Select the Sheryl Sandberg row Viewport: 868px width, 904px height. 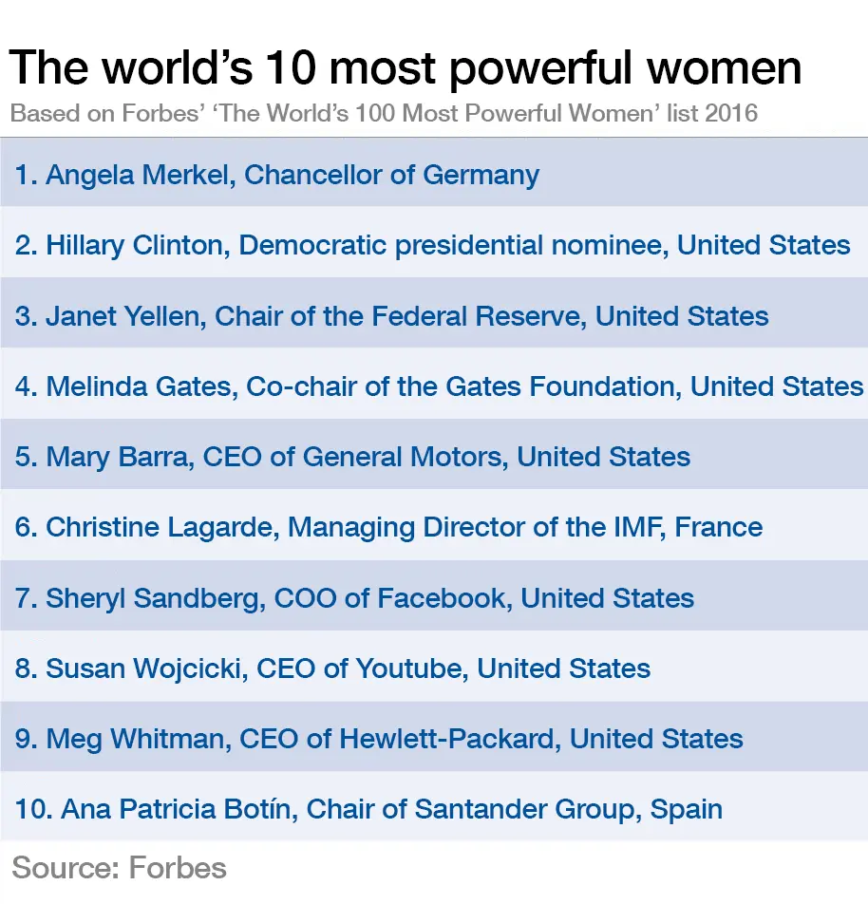(434, 595)
